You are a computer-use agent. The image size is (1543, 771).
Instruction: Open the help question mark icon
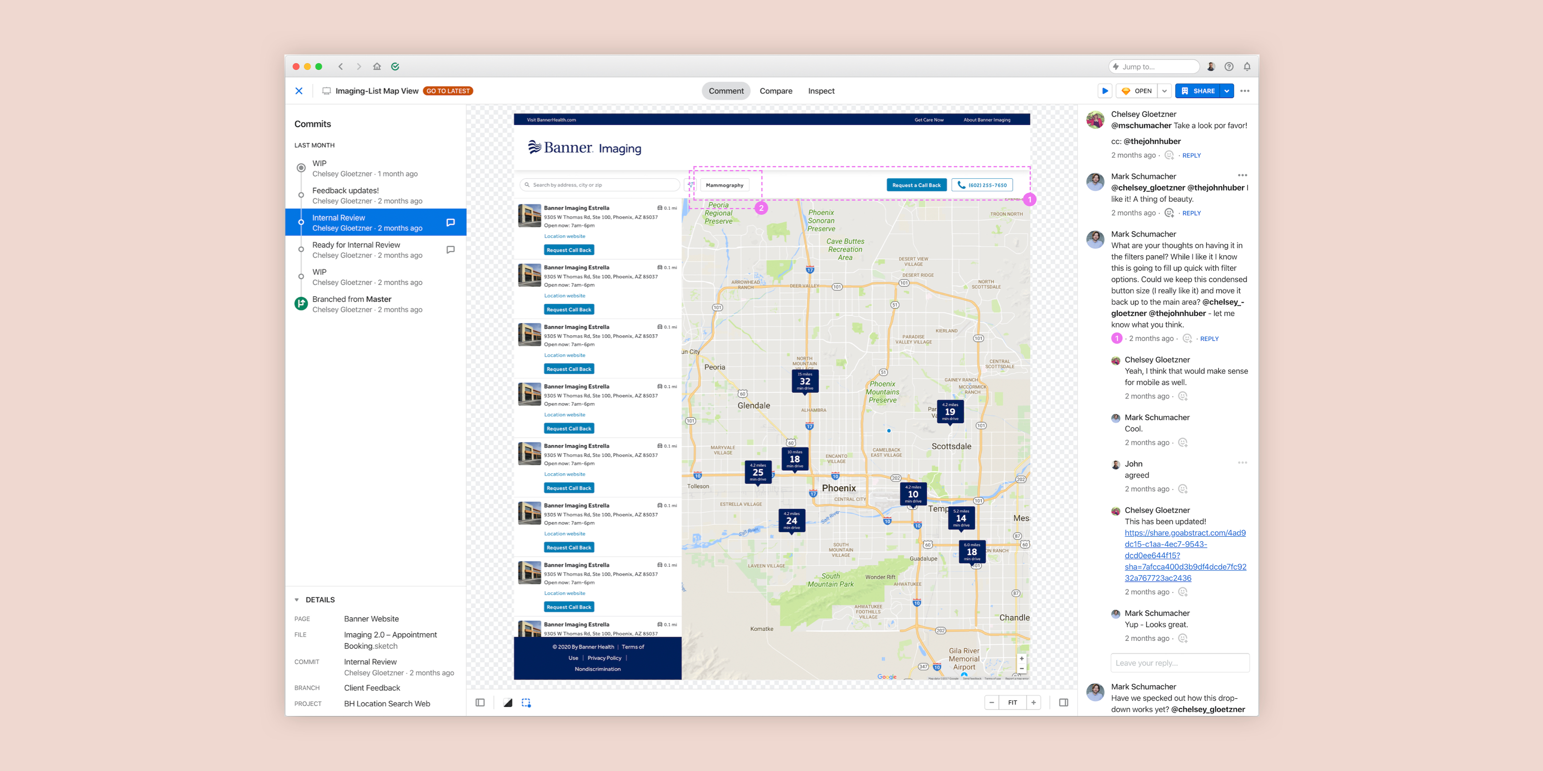point(1229,66)
